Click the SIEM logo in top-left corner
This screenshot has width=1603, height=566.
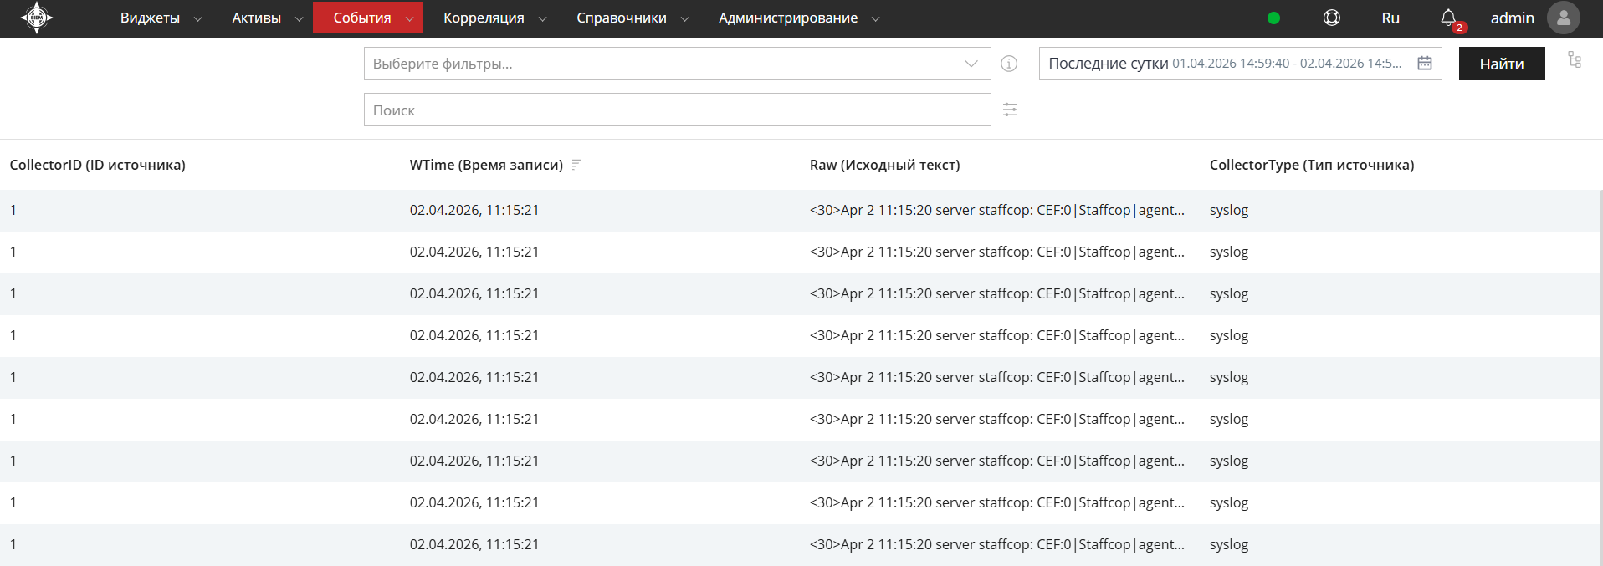point(36,18)
